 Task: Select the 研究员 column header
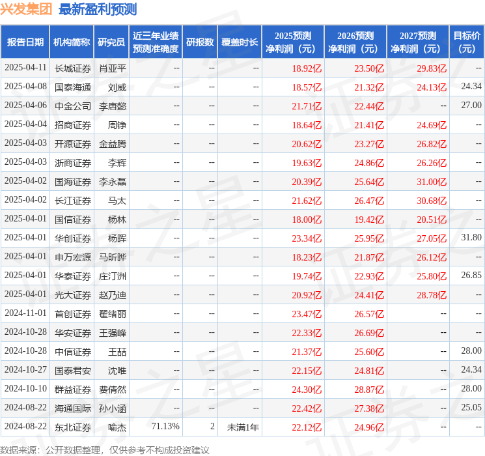(x=111, y=42)
